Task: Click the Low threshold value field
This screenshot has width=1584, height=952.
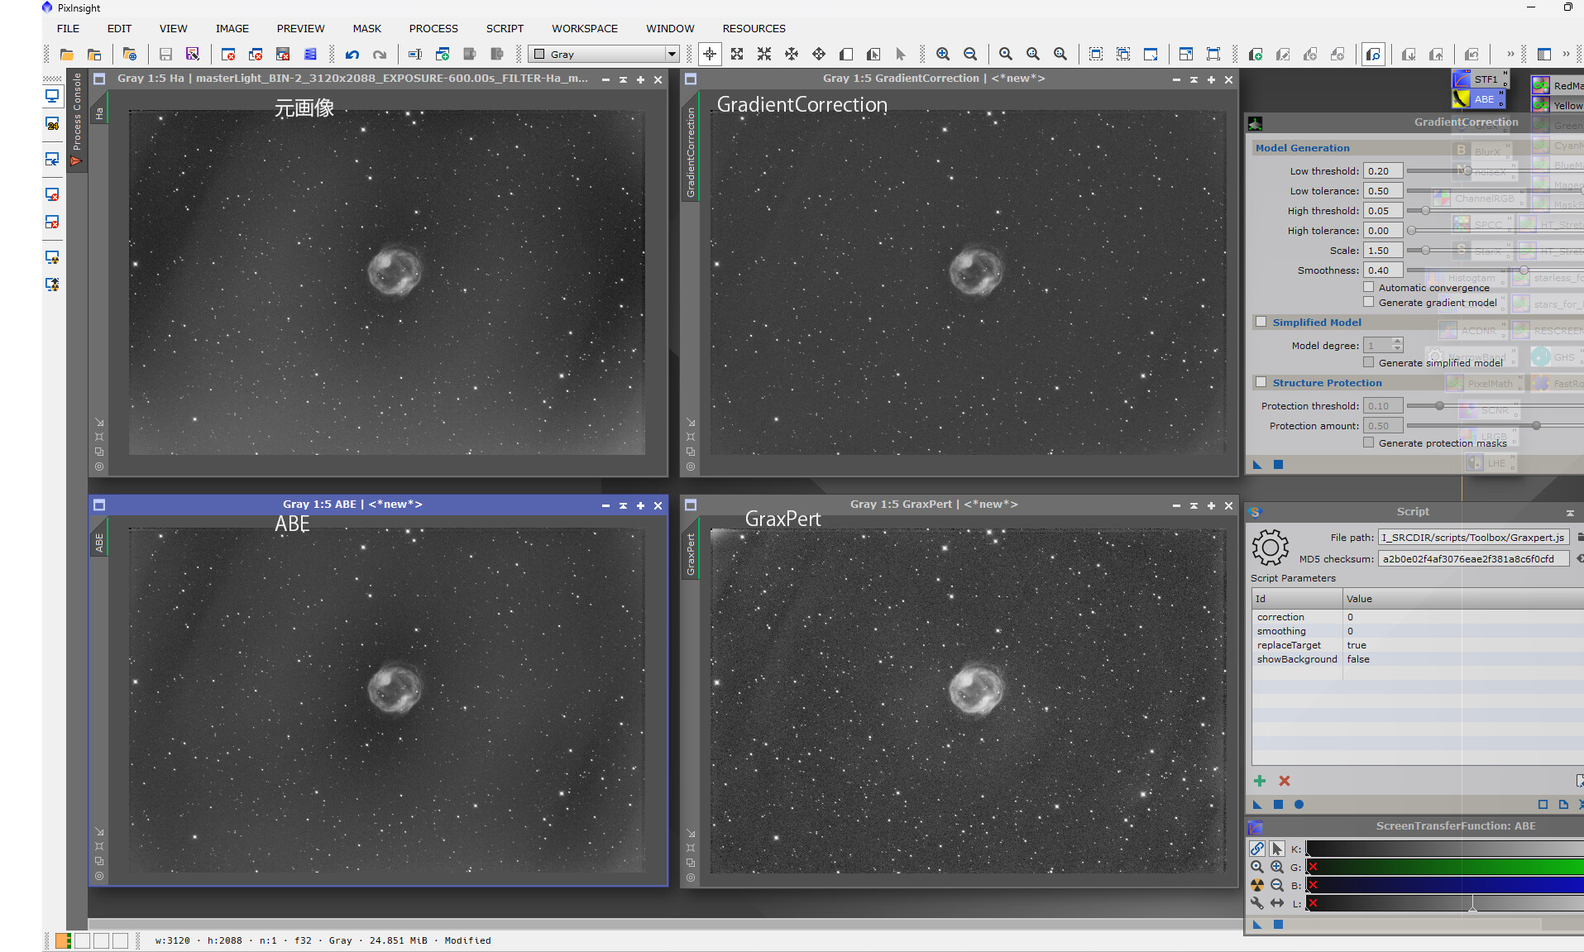Action: [x=1383, y=171]
